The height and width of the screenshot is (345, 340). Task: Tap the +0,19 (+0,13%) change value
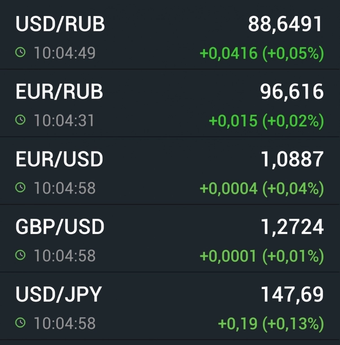(271, 323)
